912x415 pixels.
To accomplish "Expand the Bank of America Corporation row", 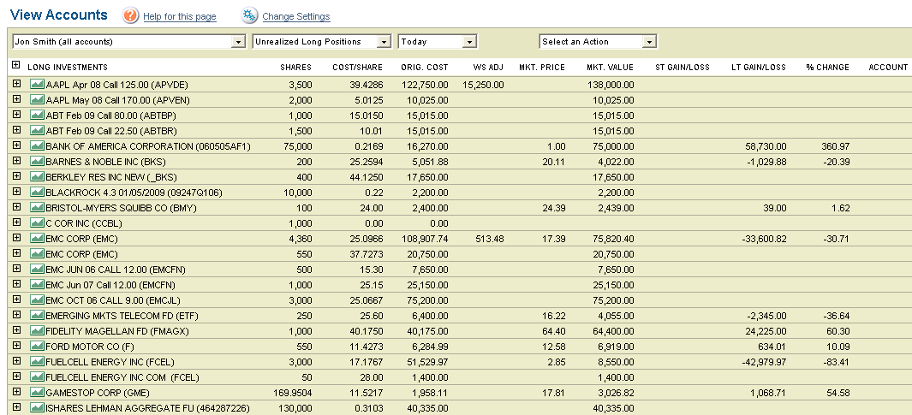I will (x=16, y=145).
